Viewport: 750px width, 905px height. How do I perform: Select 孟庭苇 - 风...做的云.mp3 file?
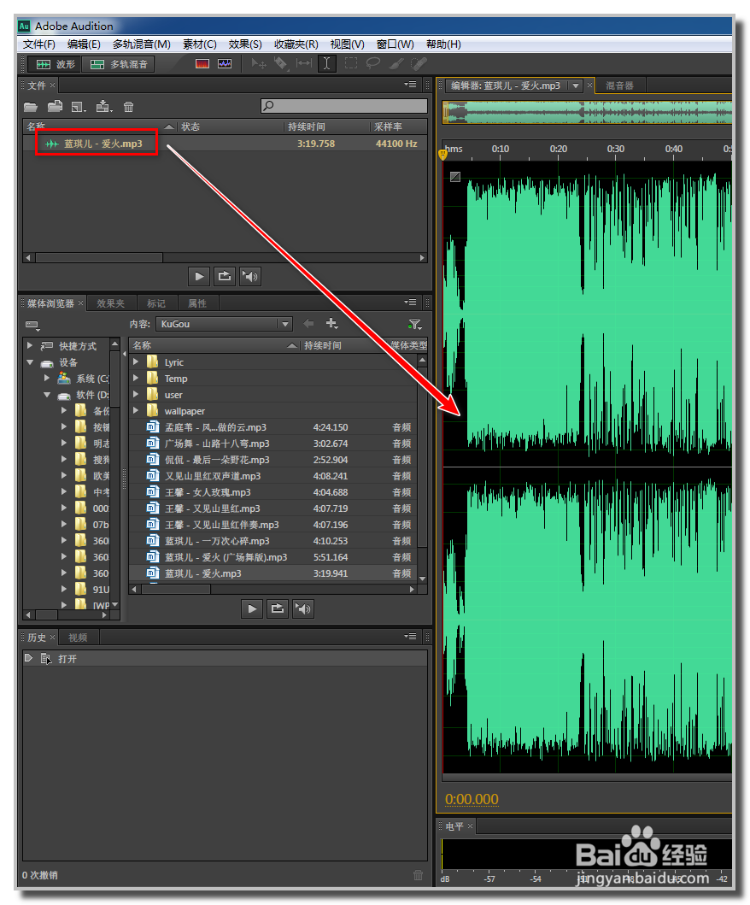[272, 427]
